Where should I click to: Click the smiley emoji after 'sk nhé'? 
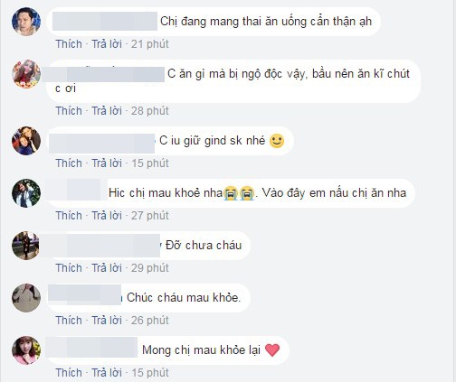point(277,141)
